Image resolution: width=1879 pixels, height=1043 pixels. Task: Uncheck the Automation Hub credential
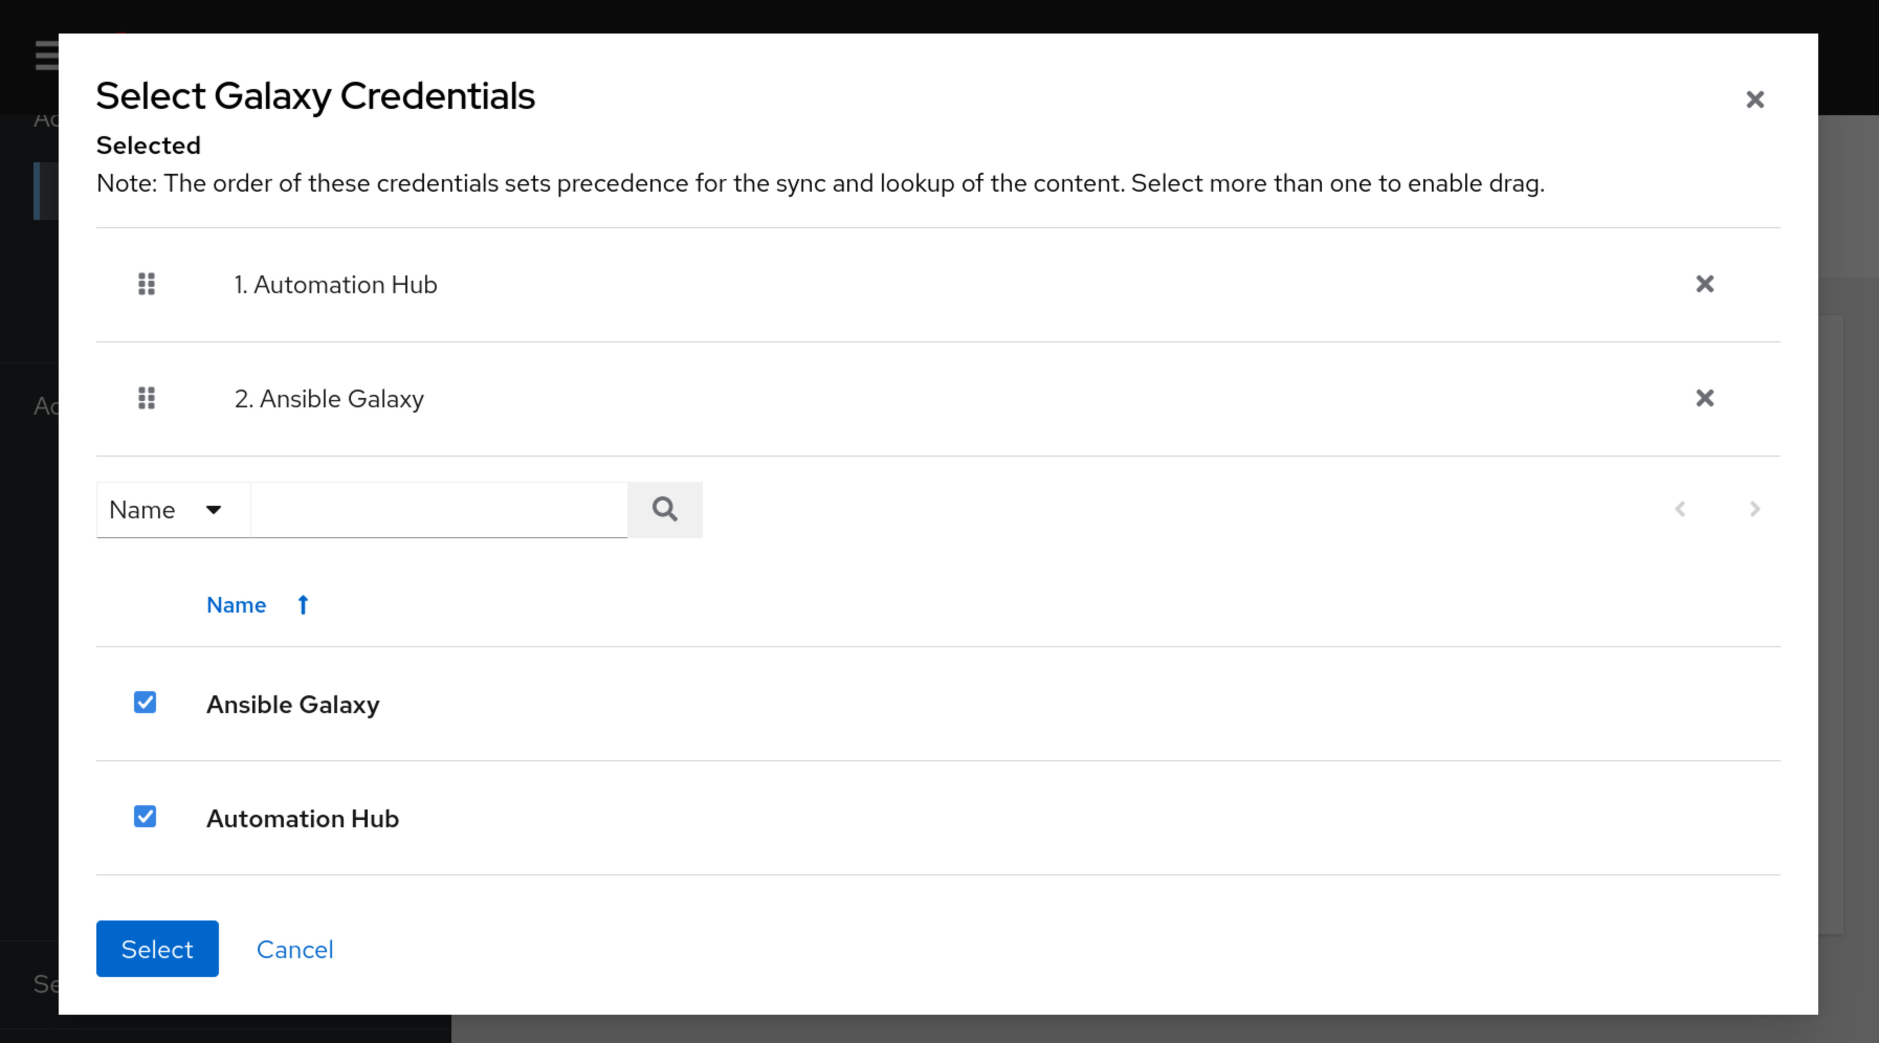coord(145,817)
